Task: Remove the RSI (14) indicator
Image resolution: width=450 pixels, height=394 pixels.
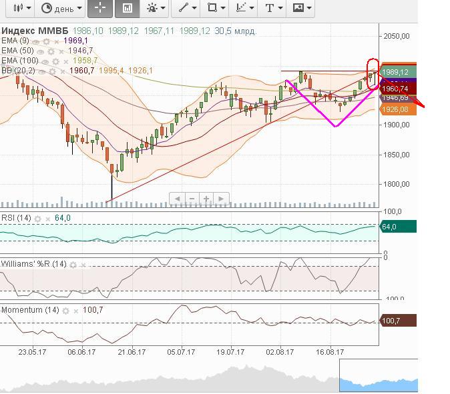Action: (x=48, y=219)
